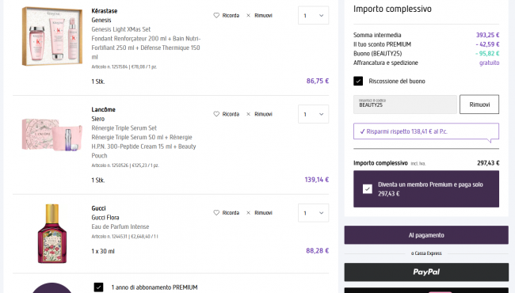Click the X icon to remove Gucci Flora
The width and height of the screenshot is (515, 293).
coord(248,213)
